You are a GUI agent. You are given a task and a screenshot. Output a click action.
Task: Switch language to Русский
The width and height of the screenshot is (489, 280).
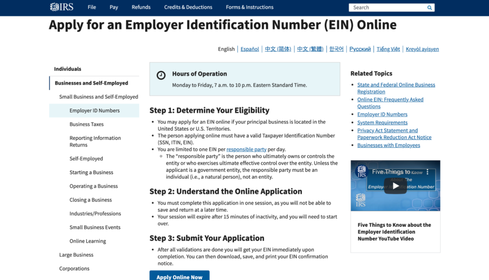(x=360, y=49)
